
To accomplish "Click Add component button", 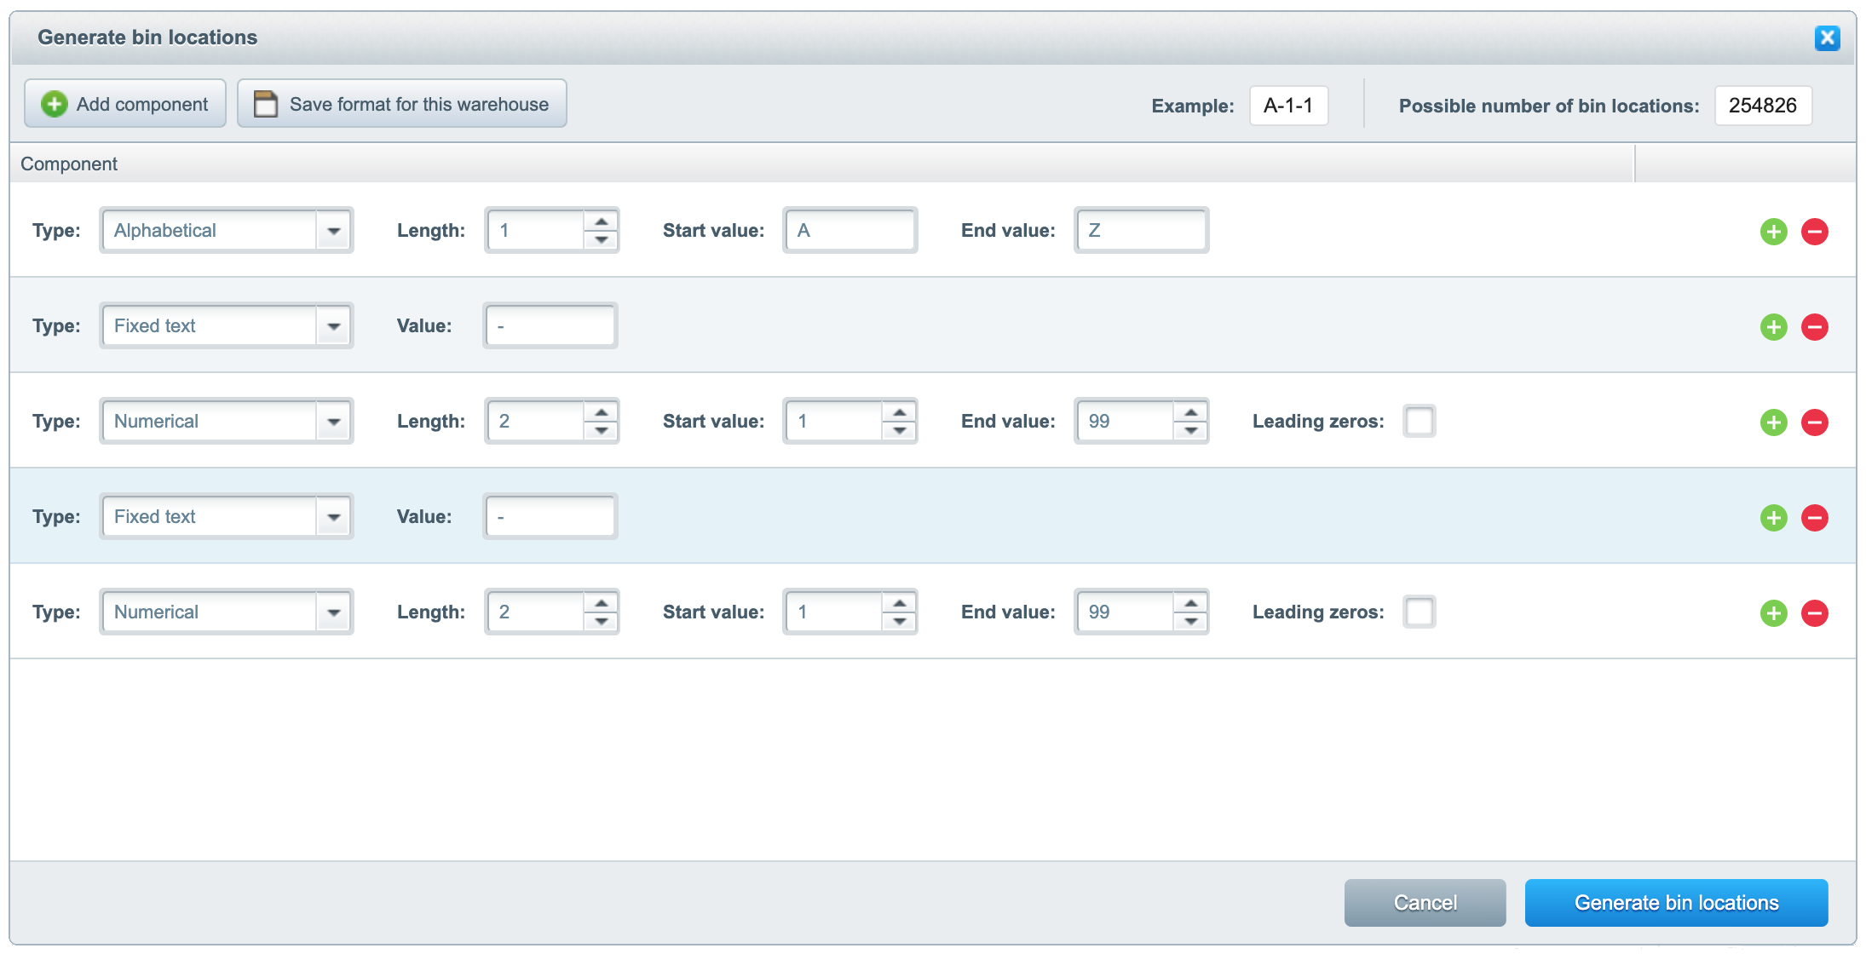I will tap(125, 104).
